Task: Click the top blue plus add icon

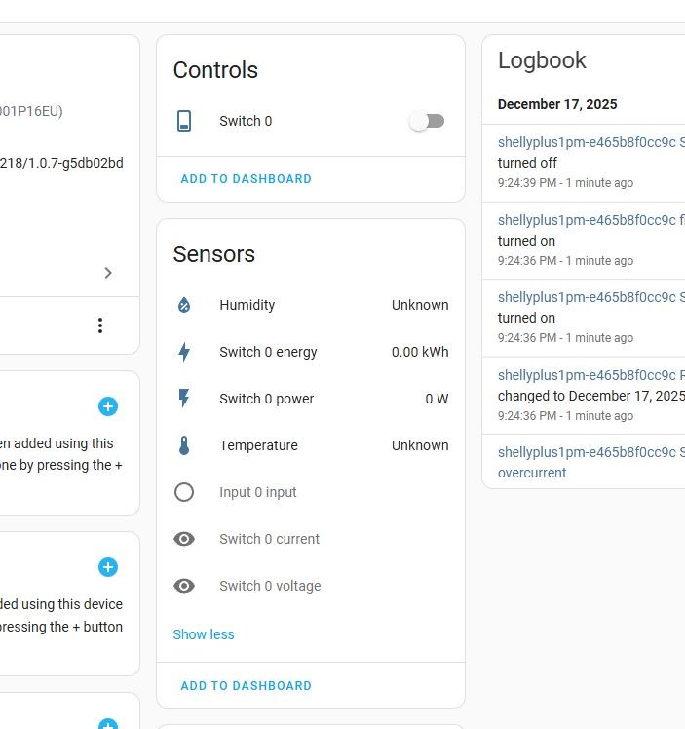Action: (108, 406)
